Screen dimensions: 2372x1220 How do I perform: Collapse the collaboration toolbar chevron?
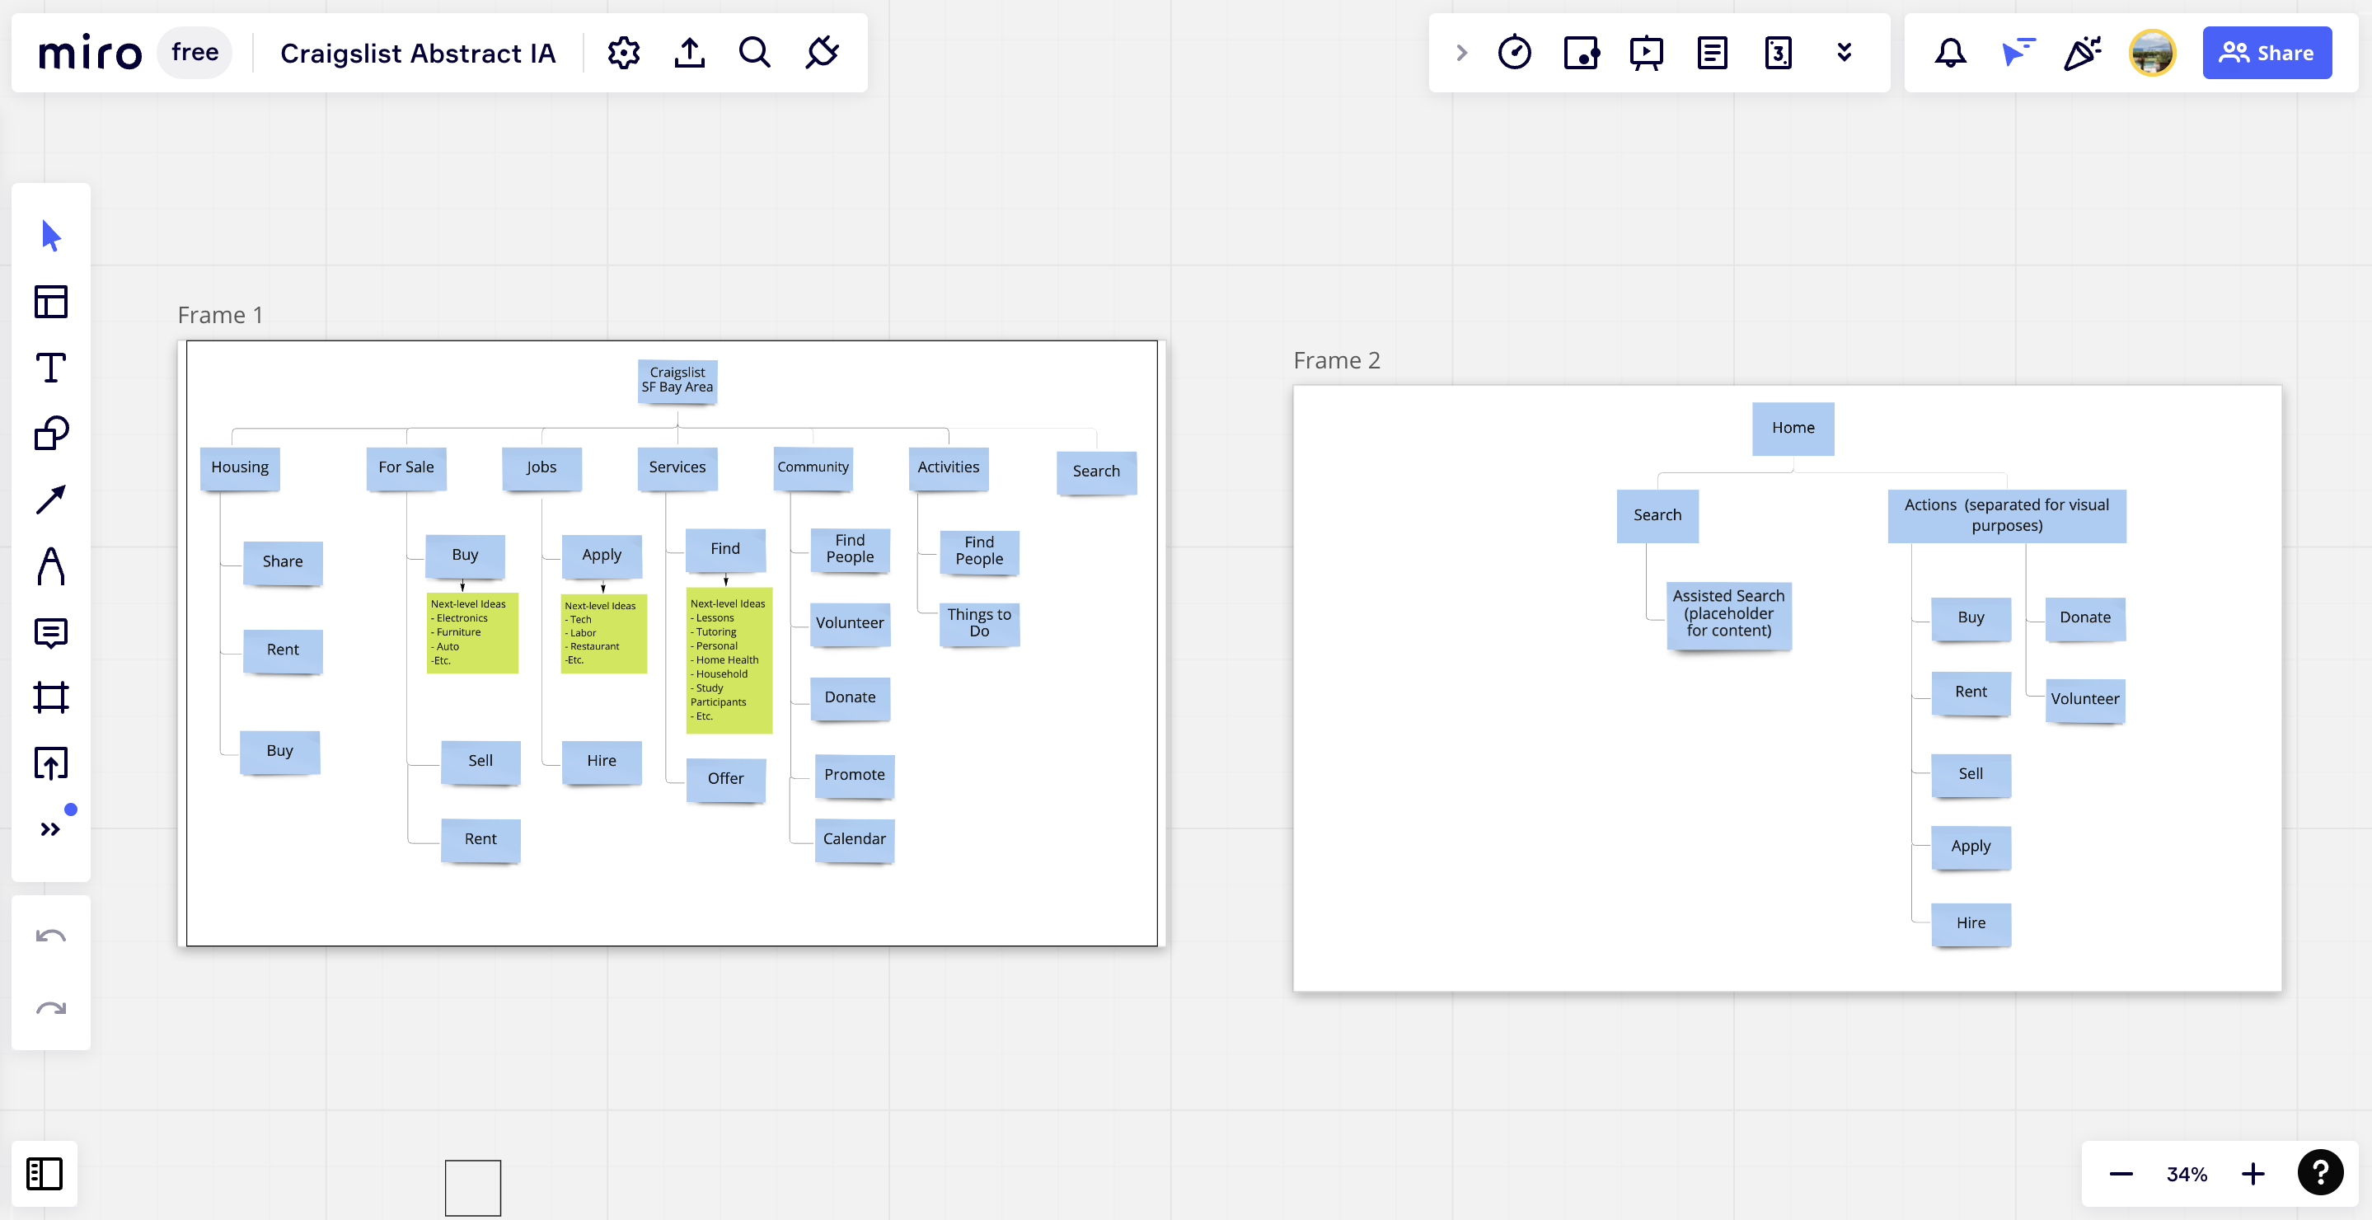coord(1461,53)
